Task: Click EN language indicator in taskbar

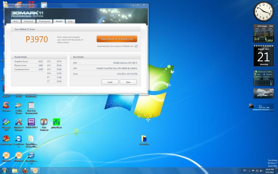Action: [x=245, y=170]
